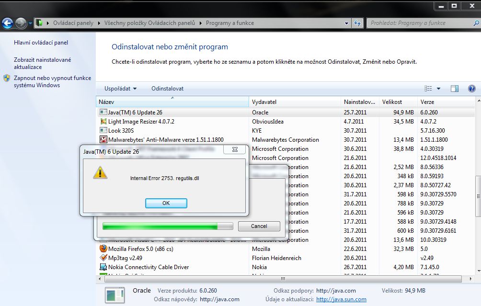The image size is (481, 306).
Task: Sort by the Nainstalováno column header
Action: [360, 102]
